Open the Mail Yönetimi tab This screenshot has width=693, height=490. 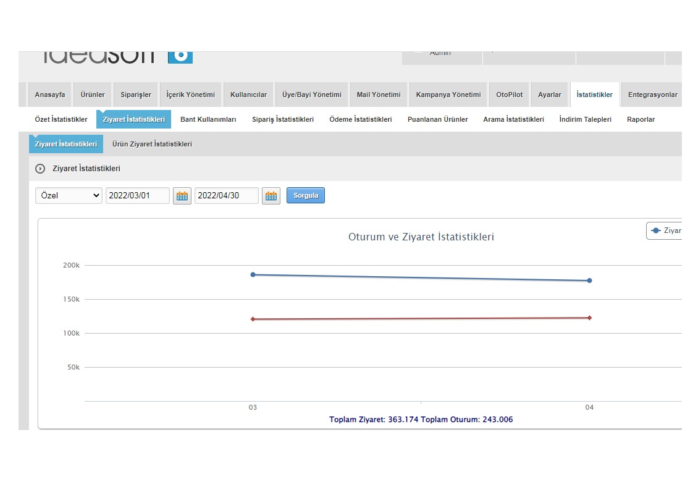(379, 95)
